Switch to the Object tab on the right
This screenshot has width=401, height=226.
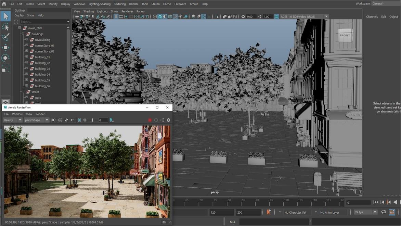point(393,16)
